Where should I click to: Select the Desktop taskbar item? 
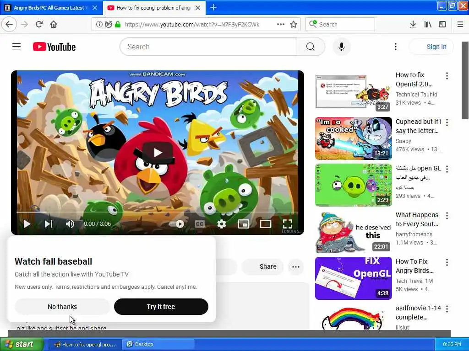[158, 344]
